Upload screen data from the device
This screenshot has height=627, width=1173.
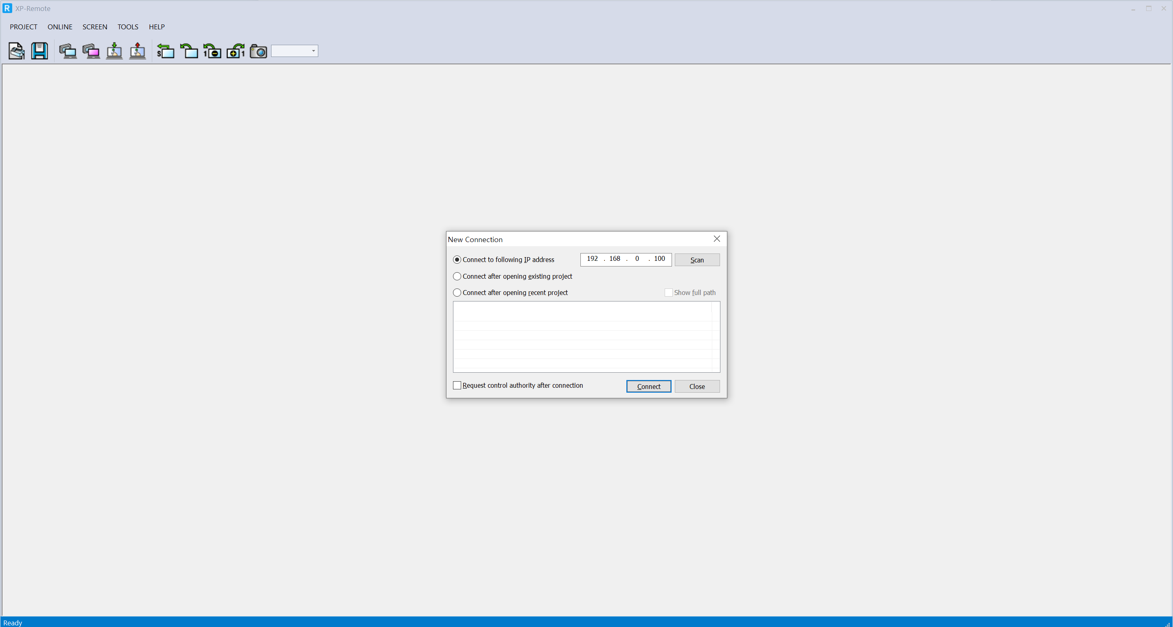tap(138, 51)
